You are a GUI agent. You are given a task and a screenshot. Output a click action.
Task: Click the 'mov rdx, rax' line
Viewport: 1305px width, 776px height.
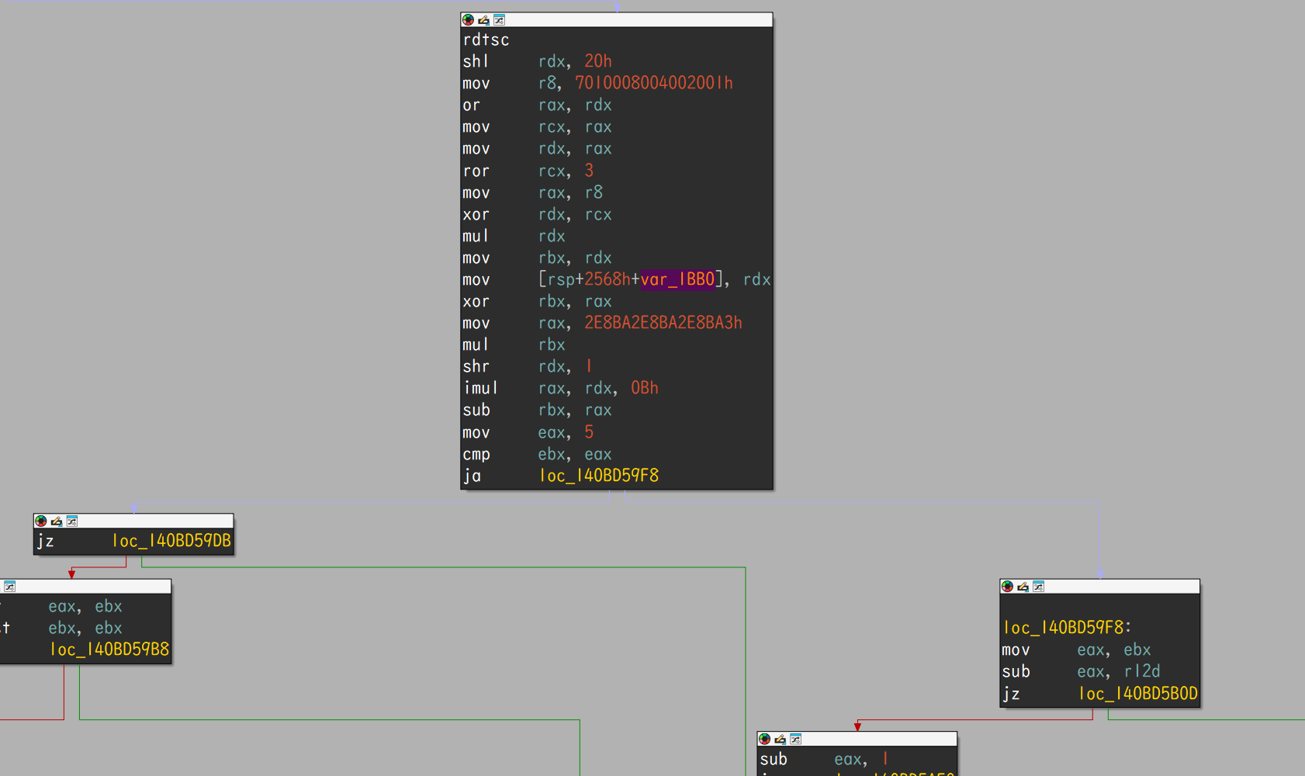pos(537,148)
